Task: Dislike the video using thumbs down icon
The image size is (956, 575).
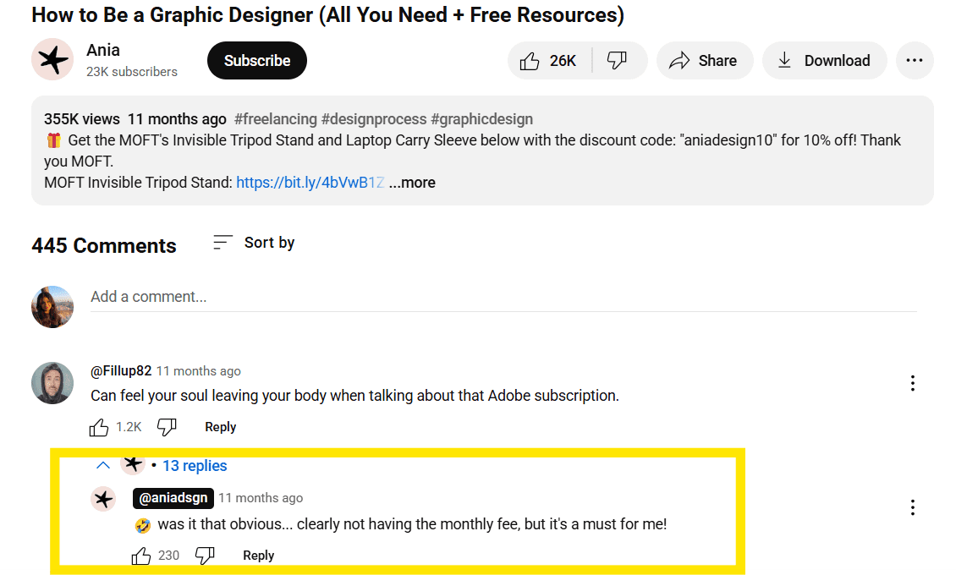Action: [618, 60]
